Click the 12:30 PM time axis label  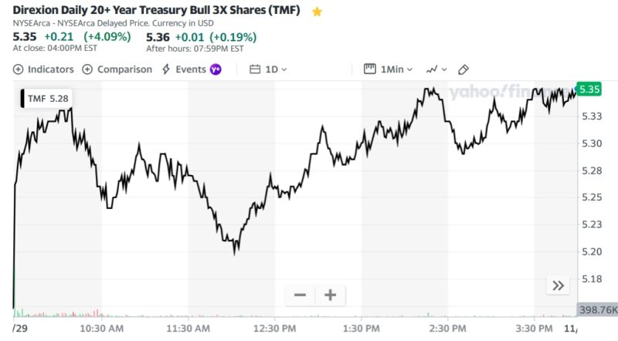tap(275, 328)
